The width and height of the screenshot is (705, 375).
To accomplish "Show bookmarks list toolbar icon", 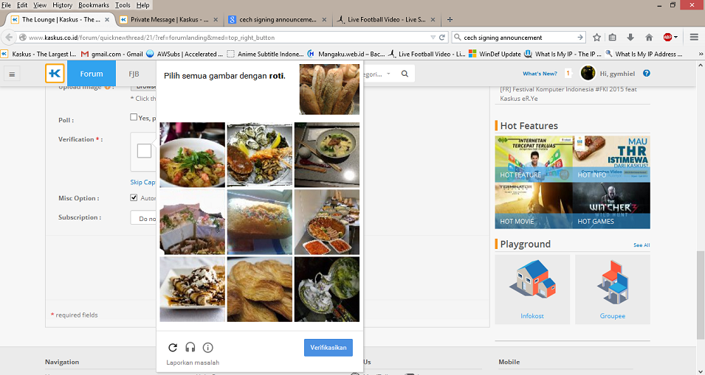I will click(613, 38).
